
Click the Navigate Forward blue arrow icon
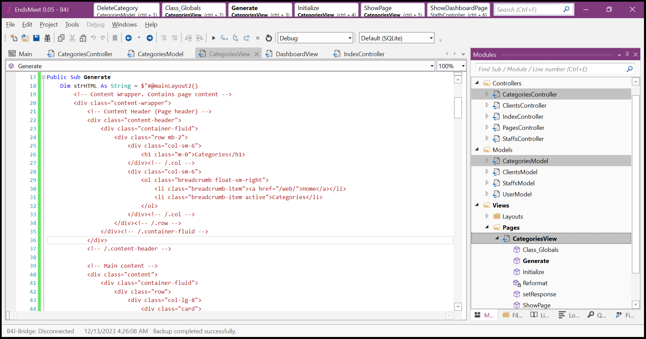click(150, 38)
